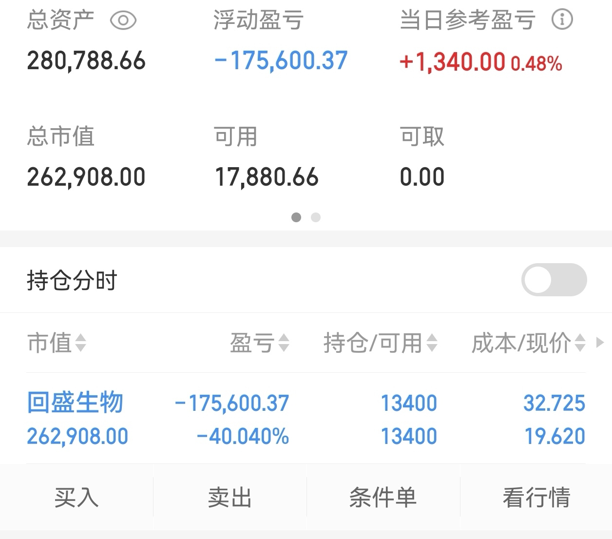The height and width of the screenshot is (539, 612).
Task: Tap the 总资产 amount 280,788.66
Action: (86, 61)
